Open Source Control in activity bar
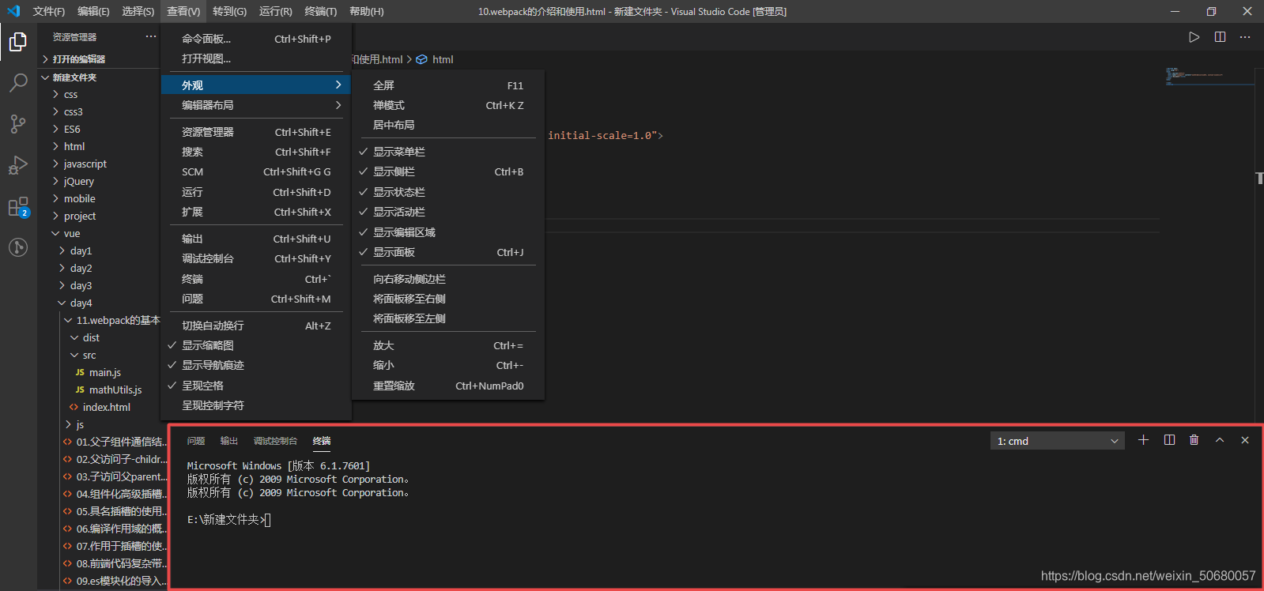This screenshot has width=1264, height=591. click(18, 123)
